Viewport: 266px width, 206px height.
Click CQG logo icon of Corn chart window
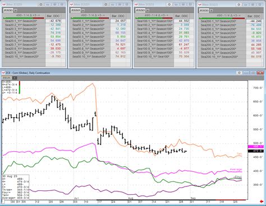[3, 73]
